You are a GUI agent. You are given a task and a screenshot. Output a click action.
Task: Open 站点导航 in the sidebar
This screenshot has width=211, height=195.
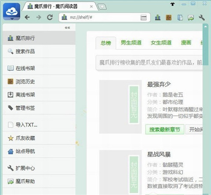(39, 151)
